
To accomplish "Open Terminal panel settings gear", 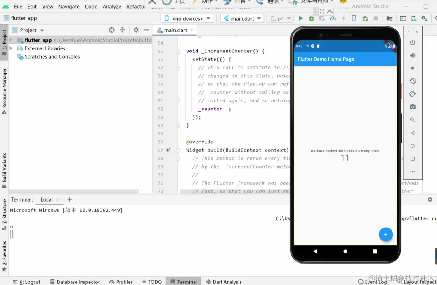I will [430, 199].
